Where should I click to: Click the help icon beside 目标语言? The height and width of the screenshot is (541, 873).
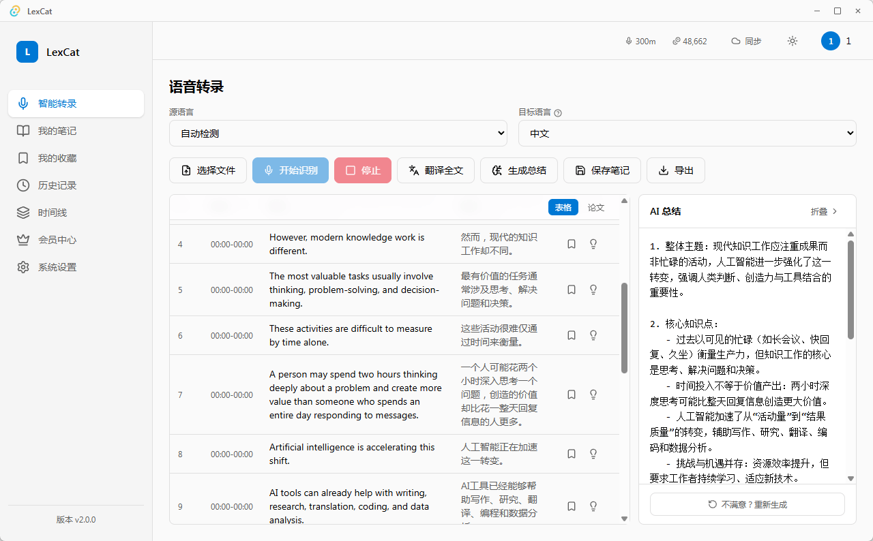pyautogui.click(x=558, y=113)
